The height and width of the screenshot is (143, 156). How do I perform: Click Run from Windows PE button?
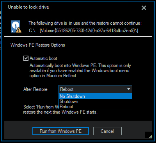click(60, 131)
